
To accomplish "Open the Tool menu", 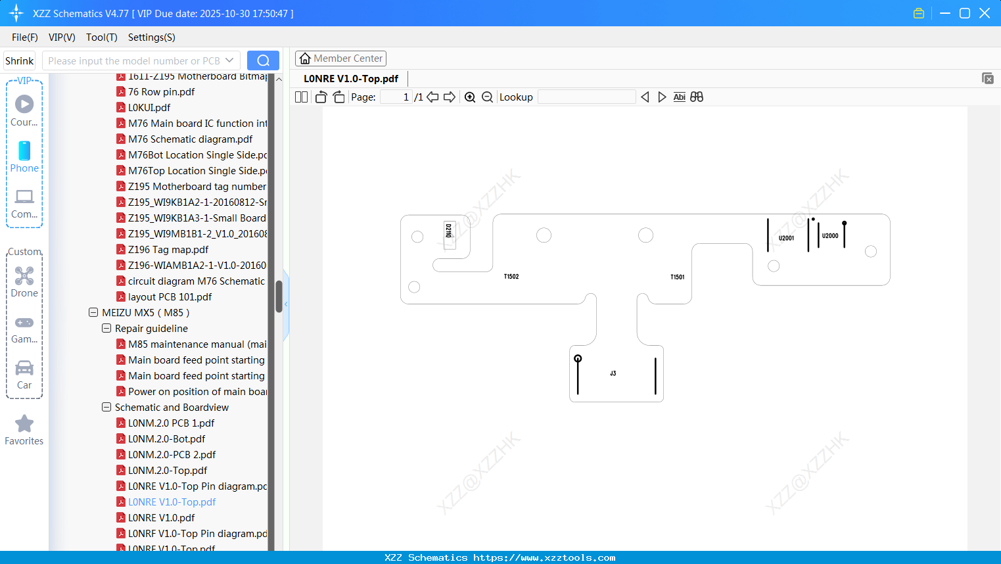I will click(x=102, y=37).
